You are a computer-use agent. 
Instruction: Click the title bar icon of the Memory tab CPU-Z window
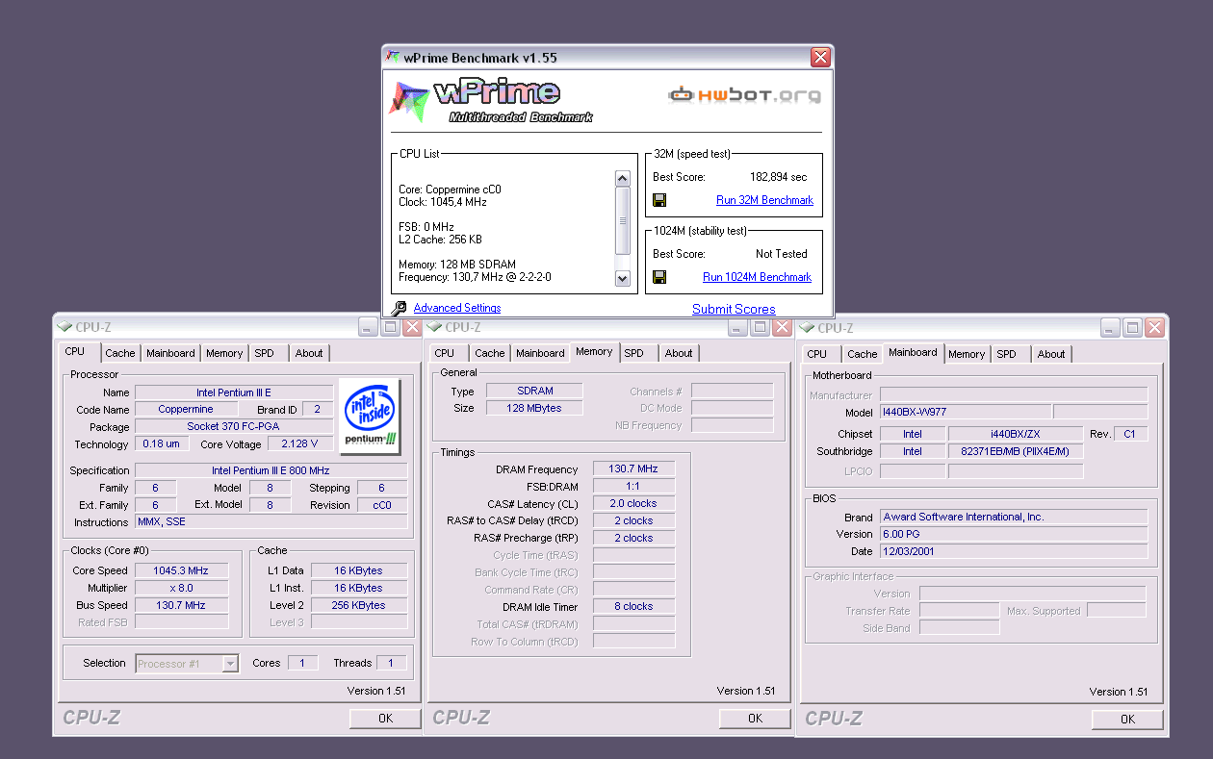434,327
